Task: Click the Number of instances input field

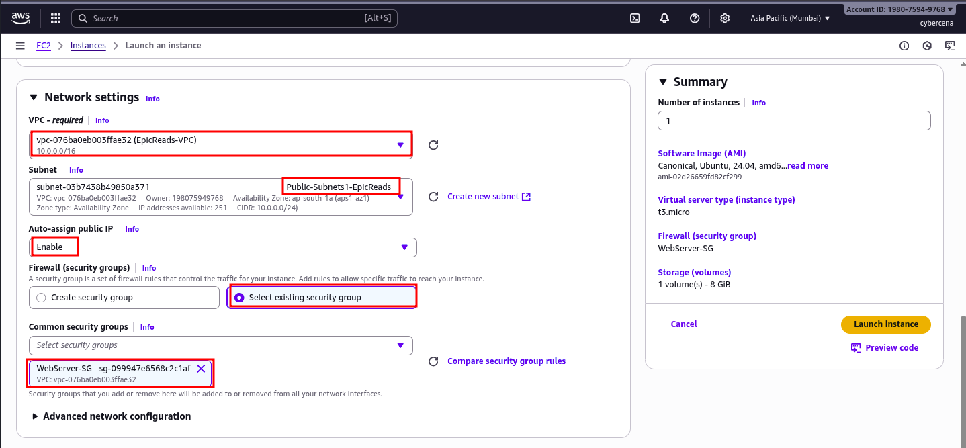Action: 794,121
